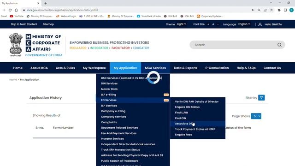Image resolution: width=295 pixels, height=166 pixels.
Task: Click the Form Number column header
Action: point(63,128)
